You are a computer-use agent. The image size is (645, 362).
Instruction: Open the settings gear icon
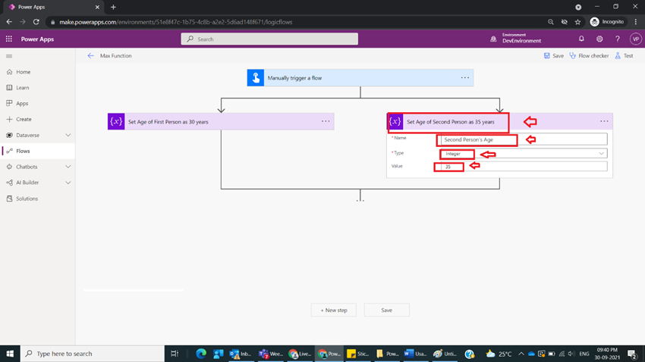pos(599,39)
